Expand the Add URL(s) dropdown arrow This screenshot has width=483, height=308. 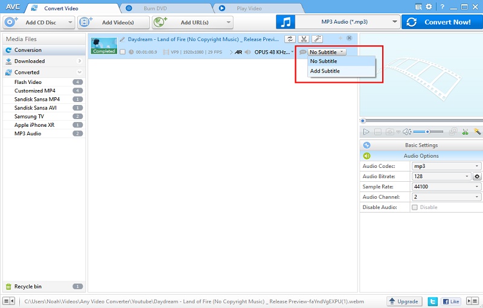point(228,22)
